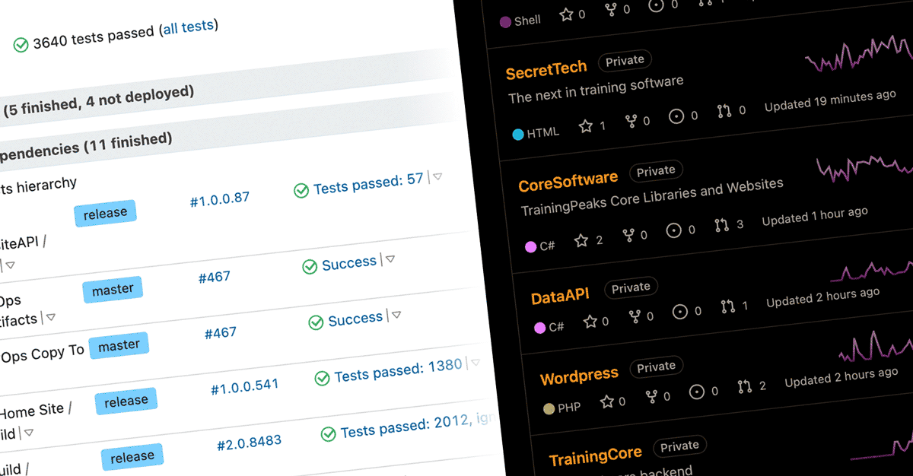Click the activity sparkline graph for CoreSoftware
Viewport: 913px width, 476px height.
pos(864,169)
